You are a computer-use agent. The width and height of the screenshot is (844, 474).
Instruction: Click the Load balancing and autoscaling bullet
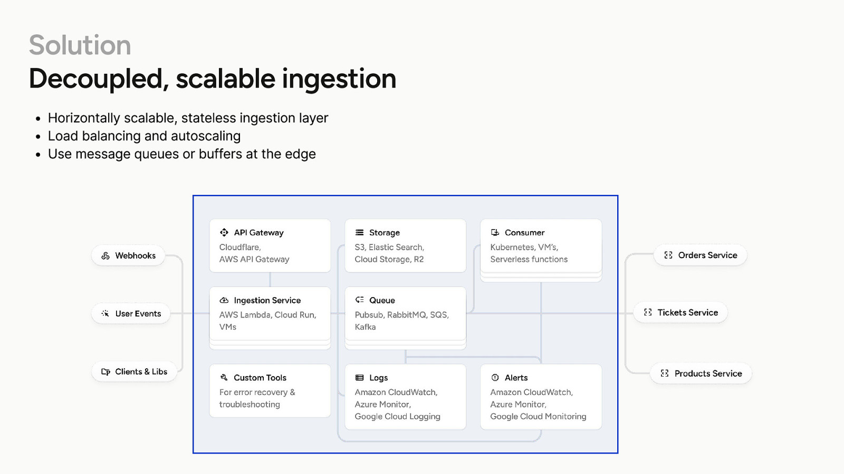coord(144,136)
